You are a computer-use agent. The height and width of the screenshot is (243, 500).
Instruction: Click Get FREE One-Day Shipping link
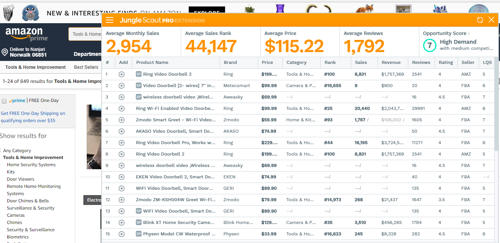pyautogui.click(x=33, y=117)
